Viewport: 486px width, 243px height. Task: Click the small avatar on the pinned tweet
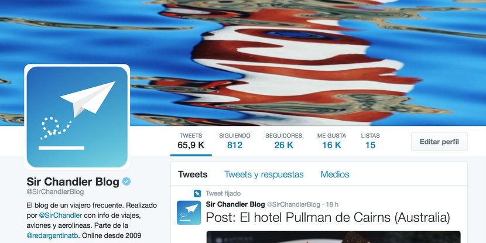point(189,213)
